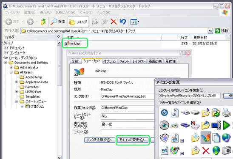Click the アイコンの変更(C) button
This screenshot has height=159, width=233.
pyautogui.click(x=132, y=140)
